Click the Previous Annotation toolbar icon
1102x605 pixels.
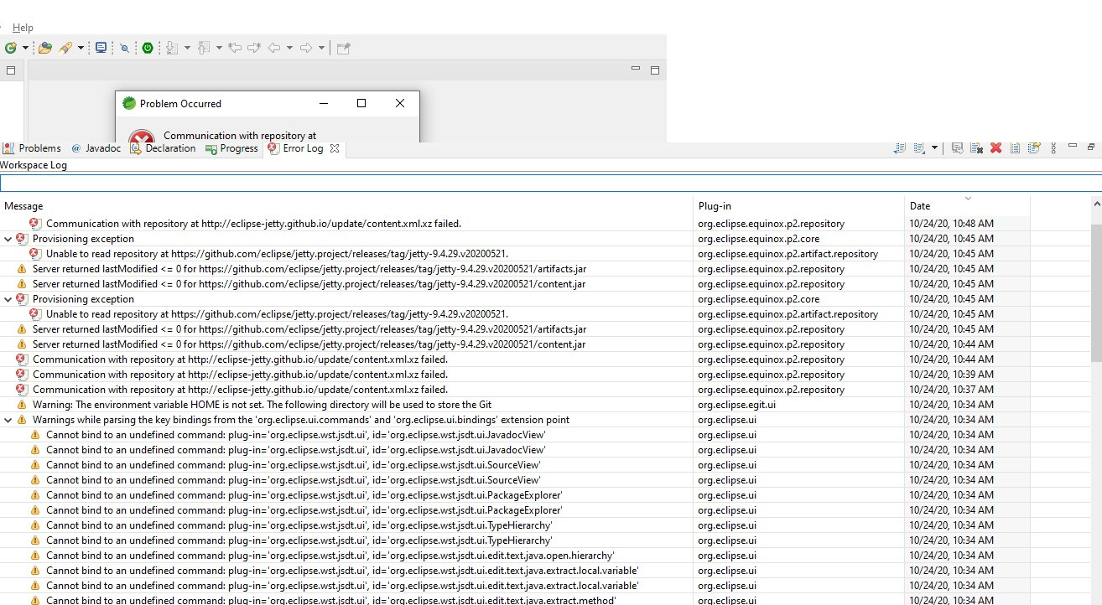(x=204, y=48)
